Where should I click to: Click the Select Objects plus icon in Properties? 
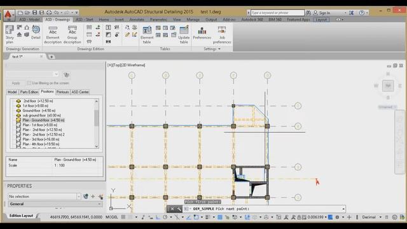[x=93, y=197]
